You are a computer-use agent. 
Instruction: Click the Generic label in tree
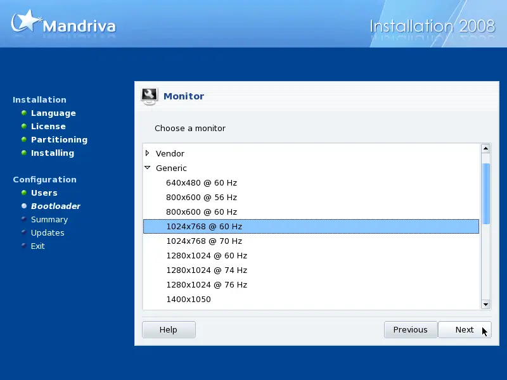click(171, 168)
